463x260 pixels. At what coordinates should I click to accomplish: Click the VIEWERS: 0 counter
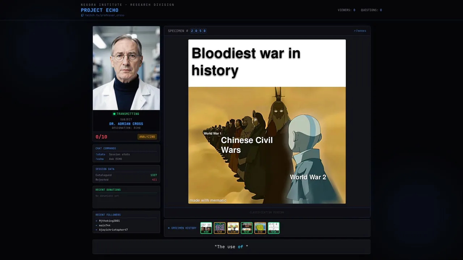(347, 10)
